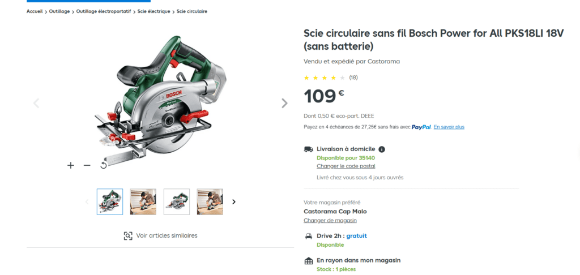The height and width of the screenshot is (275, 580).
Task: Open Voir articles similaires
Action: 160,236
